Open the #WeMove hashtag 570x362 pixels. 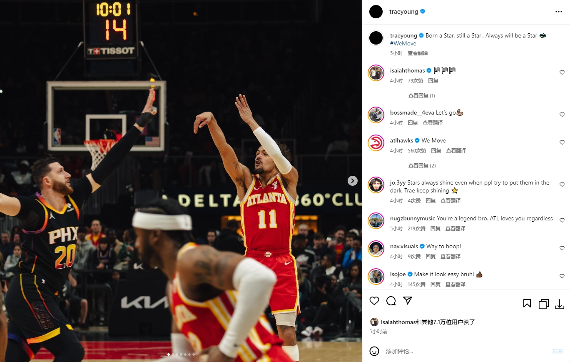click(403, 43)
